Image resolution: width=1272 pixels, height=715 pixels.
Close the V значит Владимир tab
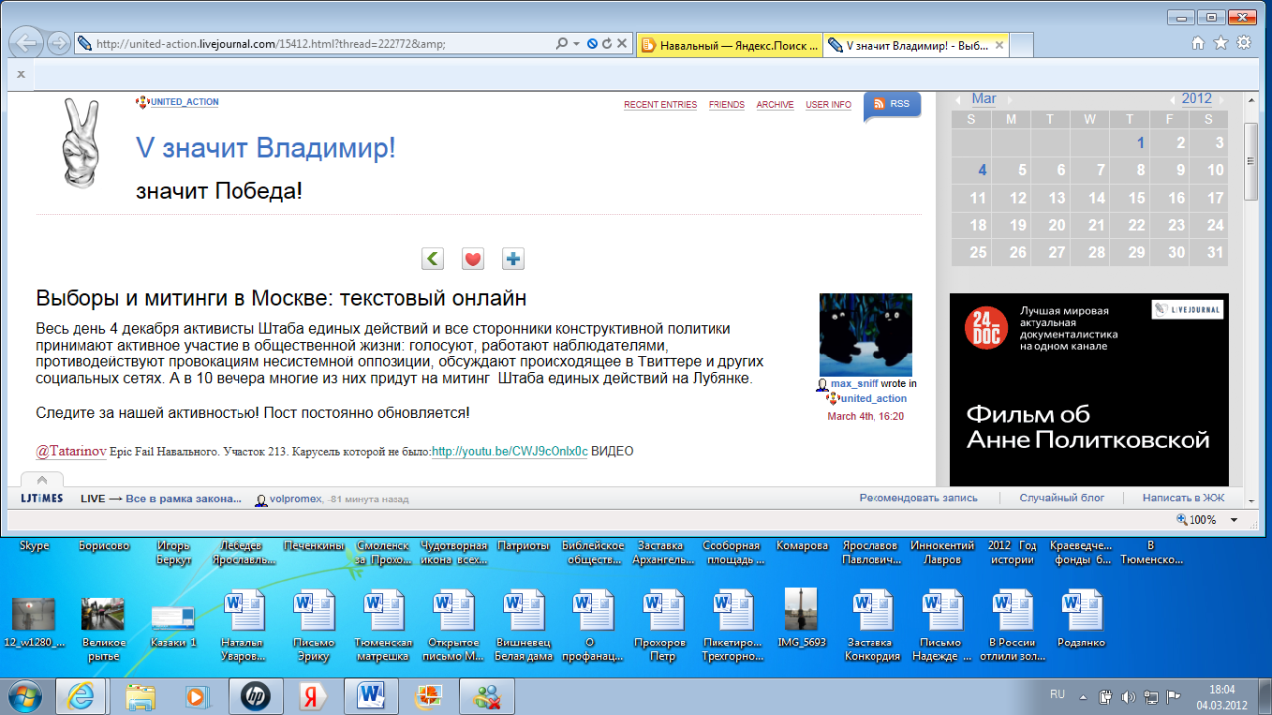coord(999,45)
